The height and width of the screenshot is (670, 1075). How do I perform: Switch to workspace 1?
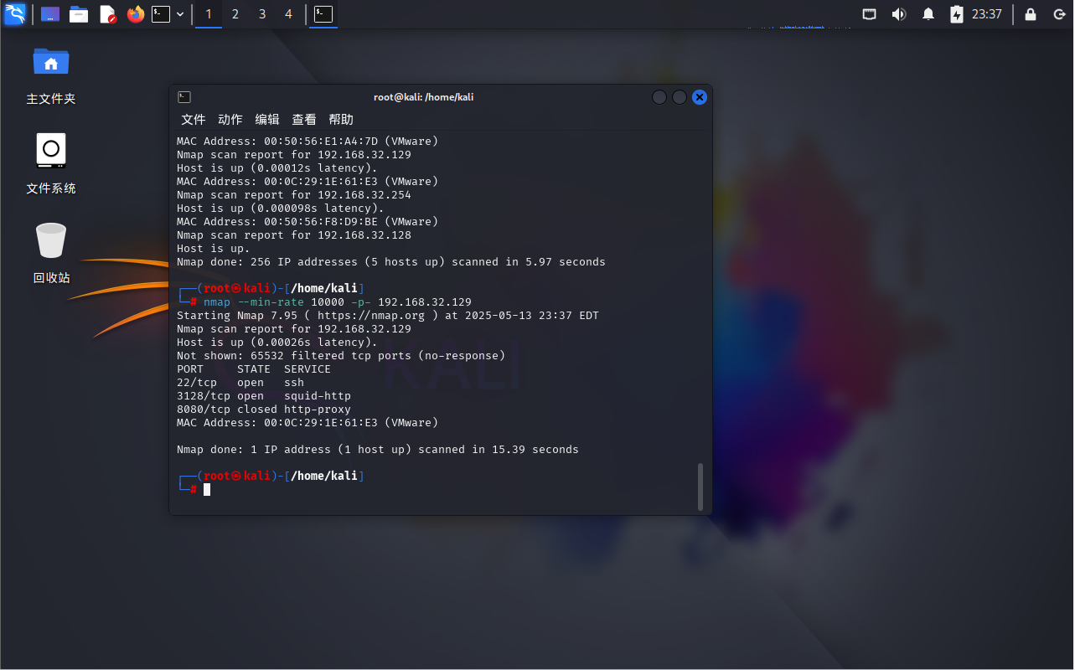tap(209, 14)
